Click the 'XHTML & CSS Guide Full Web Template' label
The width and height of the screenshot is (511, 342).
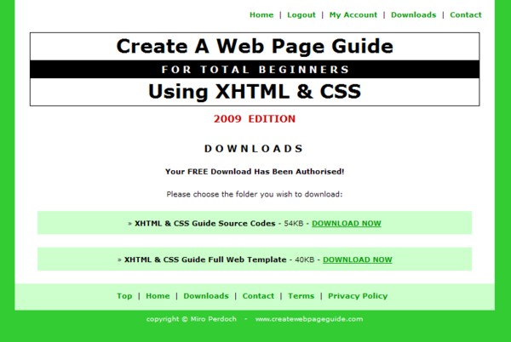pyautogui.click(x=205, y=259)
